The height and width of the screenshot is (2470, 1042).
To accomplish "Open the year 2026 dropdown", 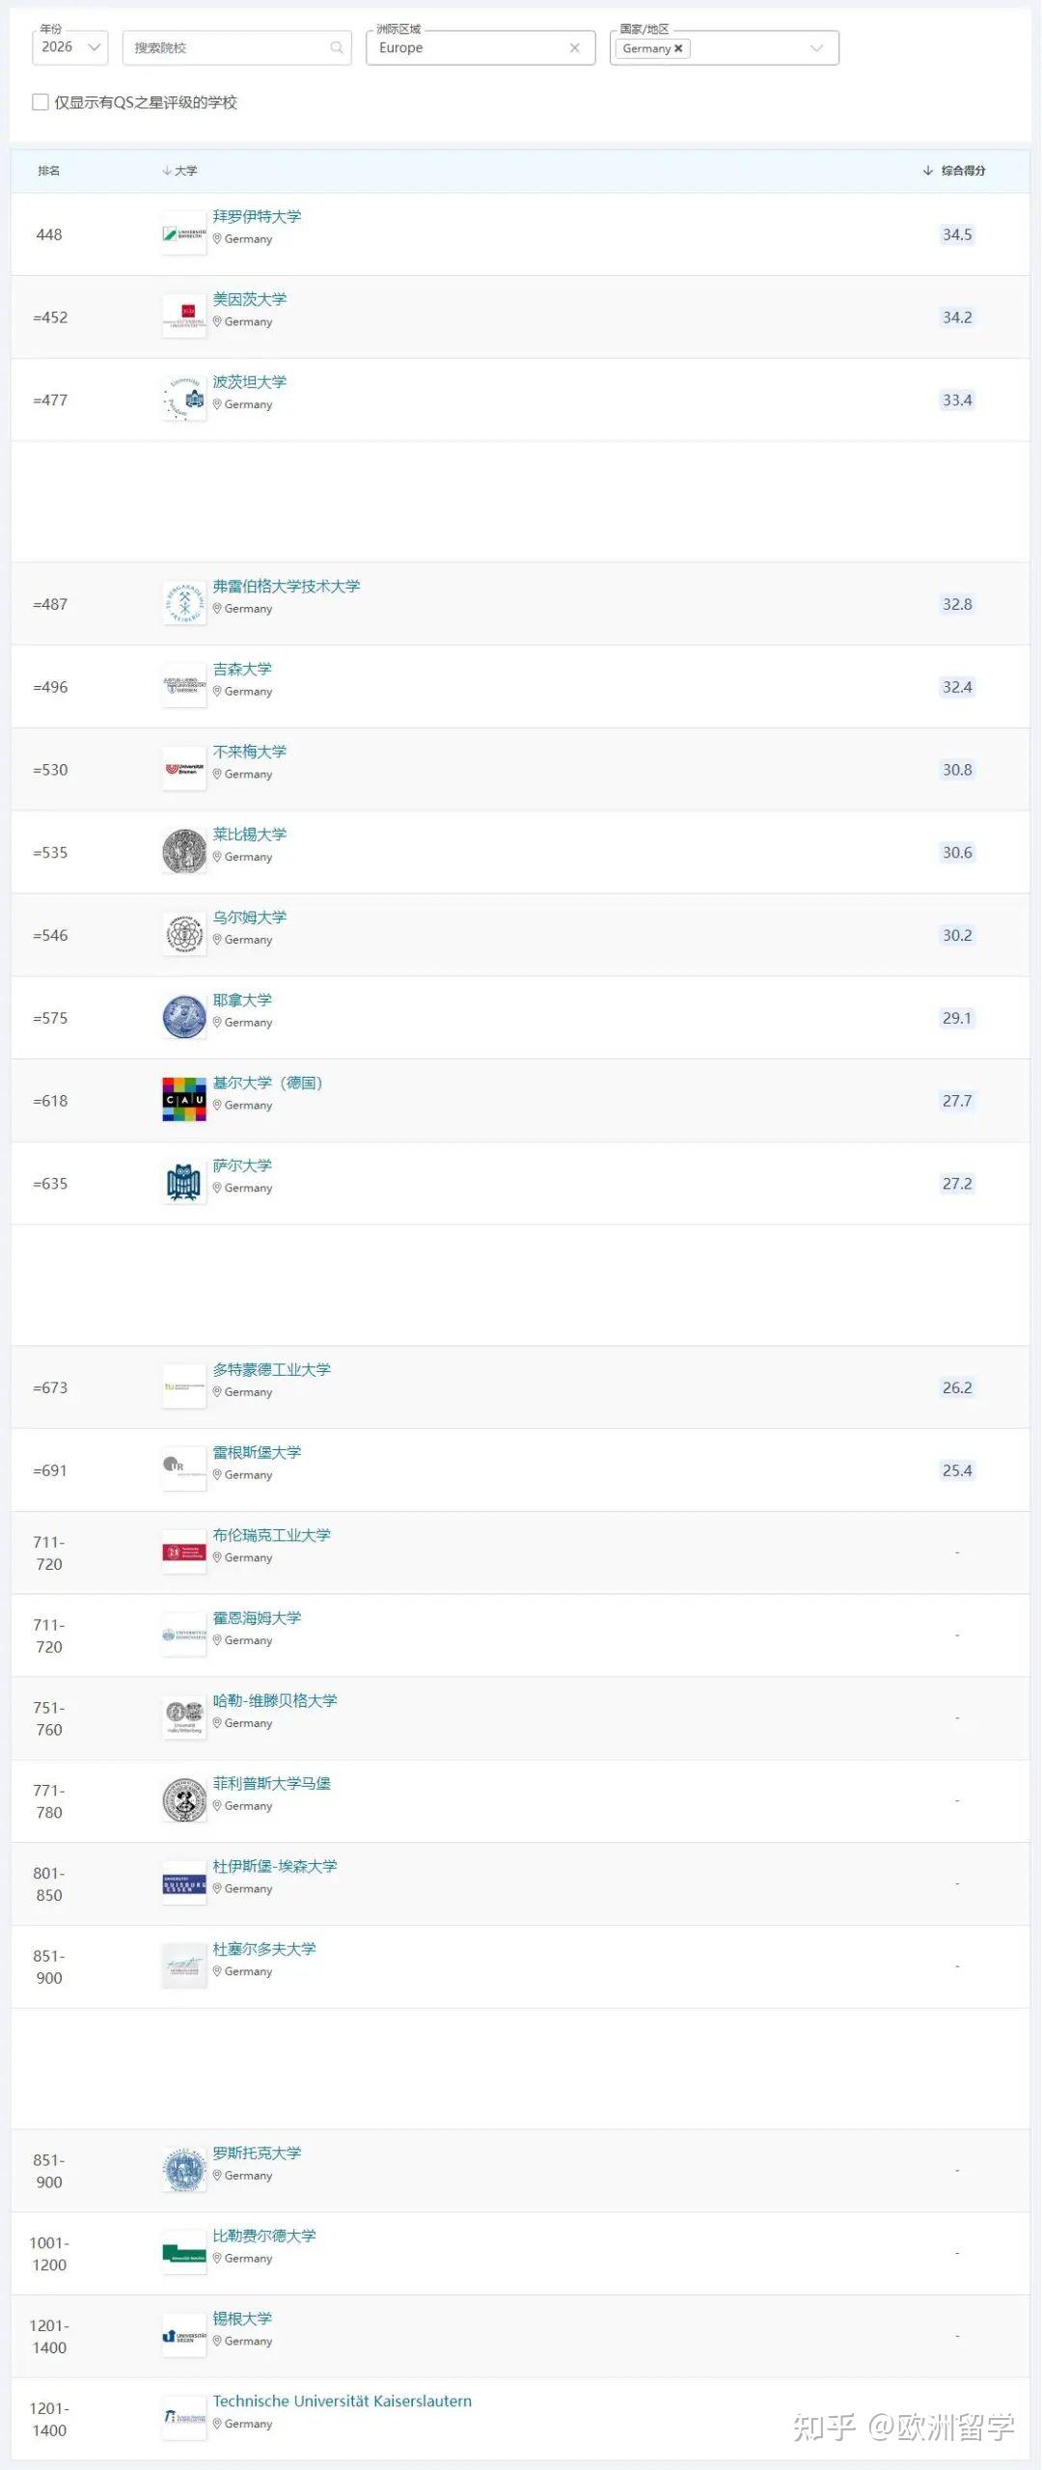I will coord(69,47).
